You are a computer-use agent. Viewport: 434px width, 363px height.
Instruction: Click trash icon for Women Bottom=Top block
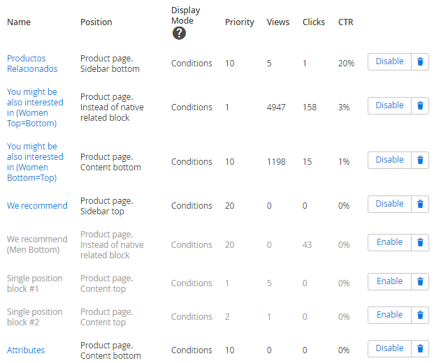pos(420,160)
